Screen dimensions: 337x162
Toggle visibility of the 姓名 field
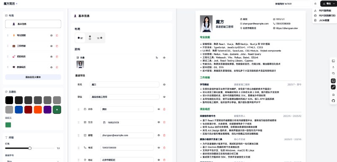coord(164,84)
